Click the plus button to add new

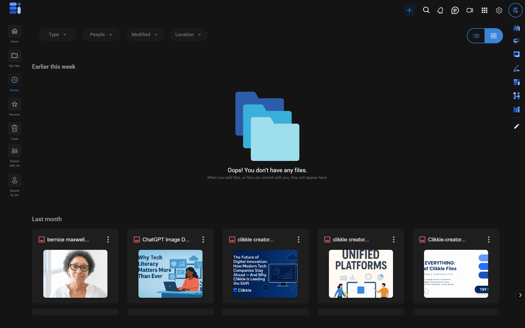pos(409,11)
